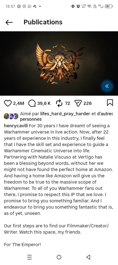Open Android recent apps menu button
Screen dimensions: 118x265
tap(29, 257)
